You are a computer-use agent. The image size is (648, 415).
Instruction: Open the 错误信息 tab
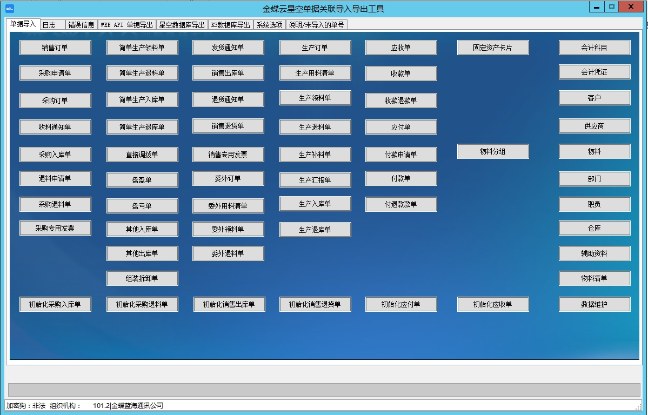click(x=81, y=25)
